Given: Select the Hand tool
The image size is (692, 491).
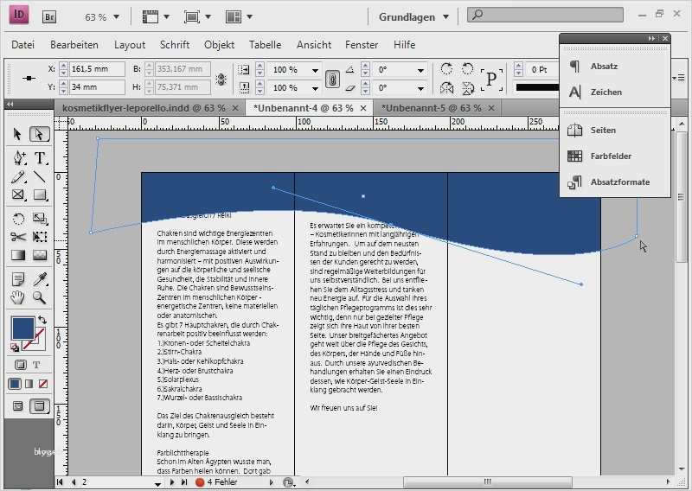Looking at the screenshot, I should click(18, 298).
